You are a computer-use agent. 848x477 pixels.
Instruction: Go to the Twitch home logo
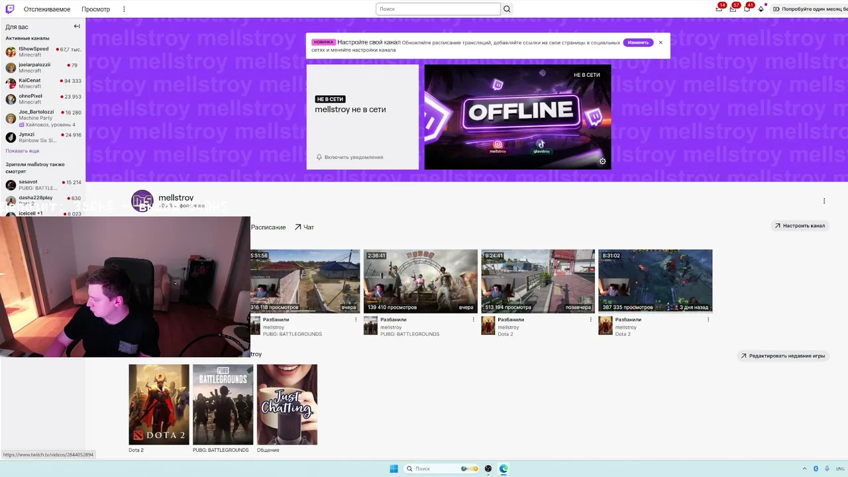9,9
